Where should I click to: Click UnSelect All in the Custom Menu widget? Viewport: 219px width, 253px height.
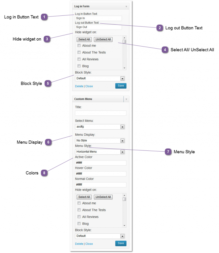coord(103,197)
